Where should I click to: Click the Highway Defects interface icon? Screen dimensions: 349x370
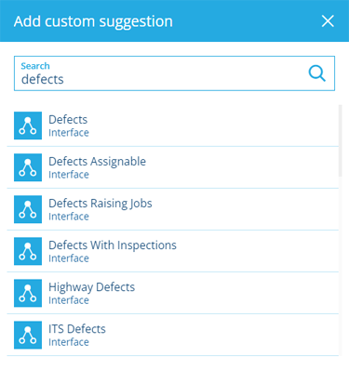[x=28, y=293]
